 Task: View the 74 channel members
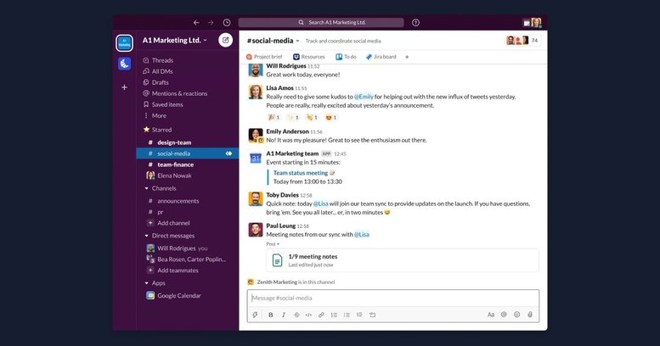(x=523, y=41)
